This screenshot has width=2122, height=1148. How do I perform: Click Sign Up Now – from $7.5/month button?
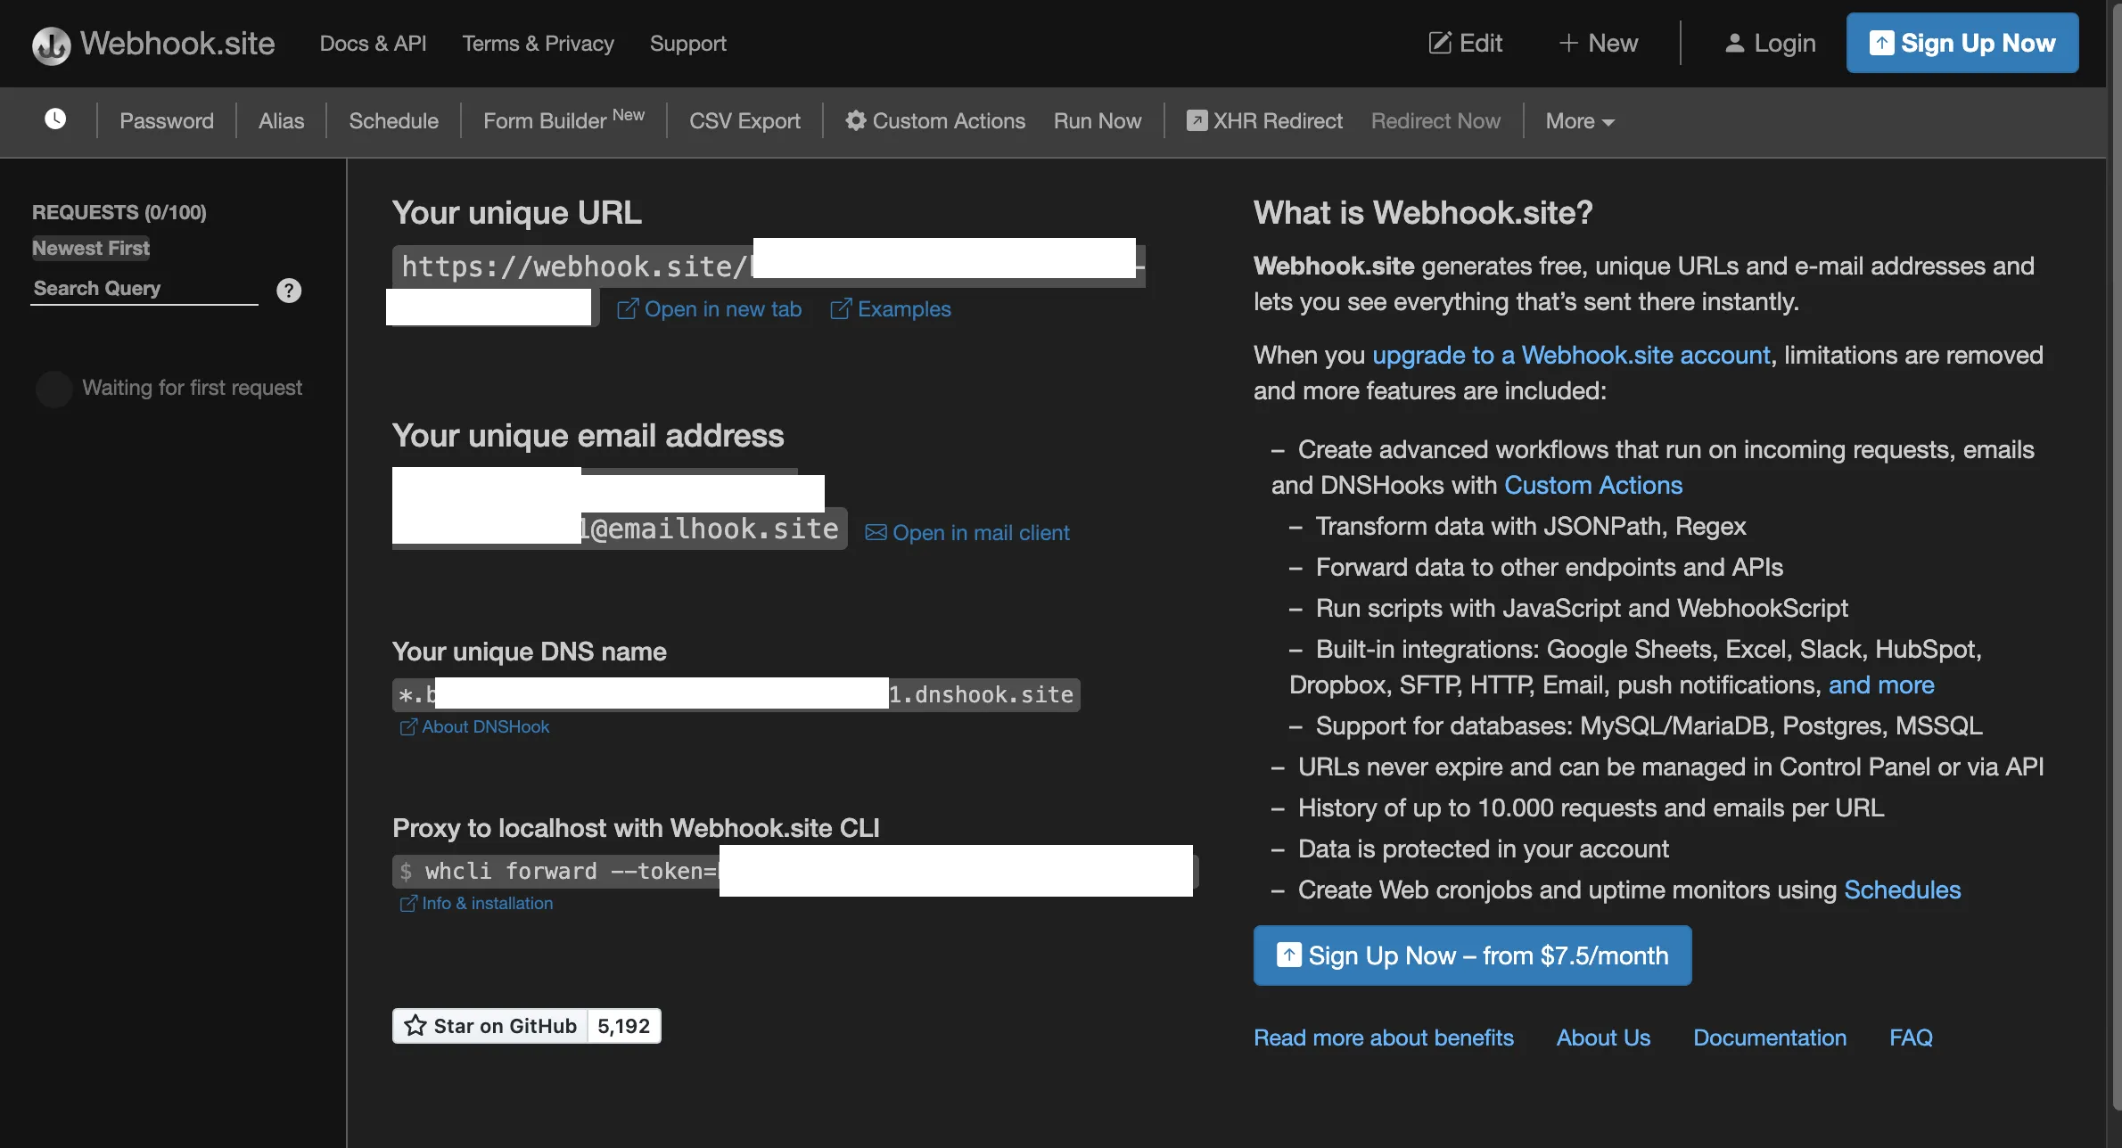pyautogui.click(x=1472, y=955)
